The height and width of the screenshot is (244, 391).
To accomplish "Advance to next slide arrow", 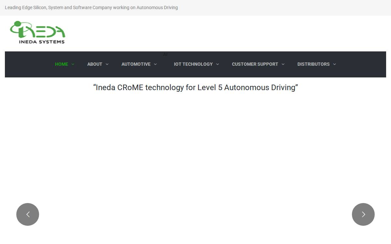I will [363, 214].
